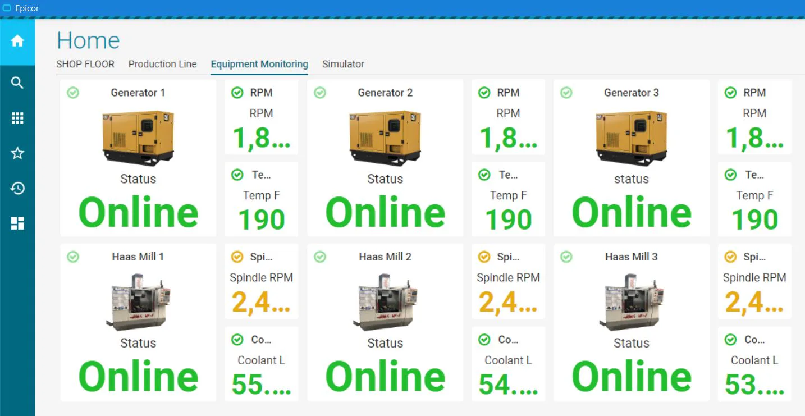Click the green check on Generator 2 RPM tile
The image size is (805, 416).
coord(483,93)
